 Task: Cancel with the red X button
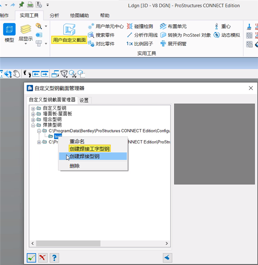43,258
